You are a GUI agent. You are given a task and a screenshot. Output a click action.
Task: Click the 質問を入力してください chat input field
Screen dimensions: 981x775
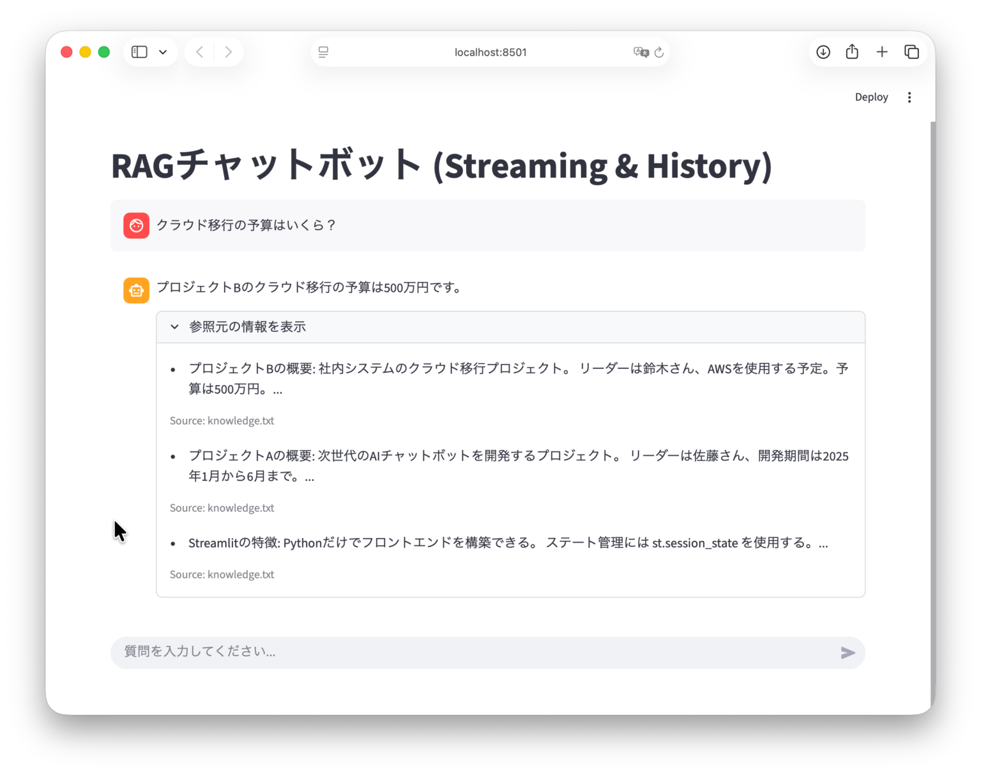pos(447,652)
